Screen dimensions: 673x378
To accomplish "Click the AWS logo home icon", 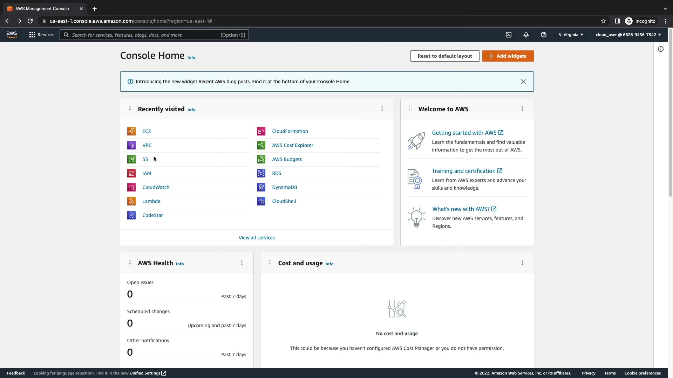I will point(12,35).
